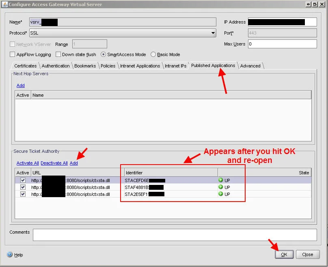
Task: Click the Port field showing 443
Action: [283, 33]
